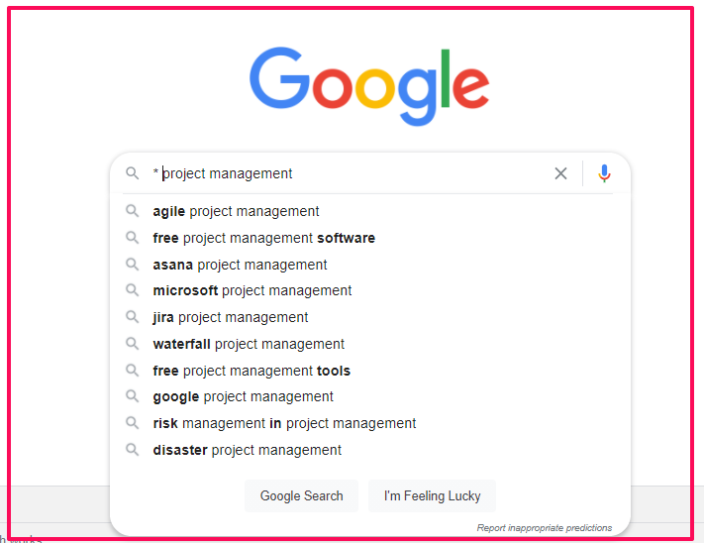
Task: Click the search icon beside agile suggestion
Action: pos(132,211)
